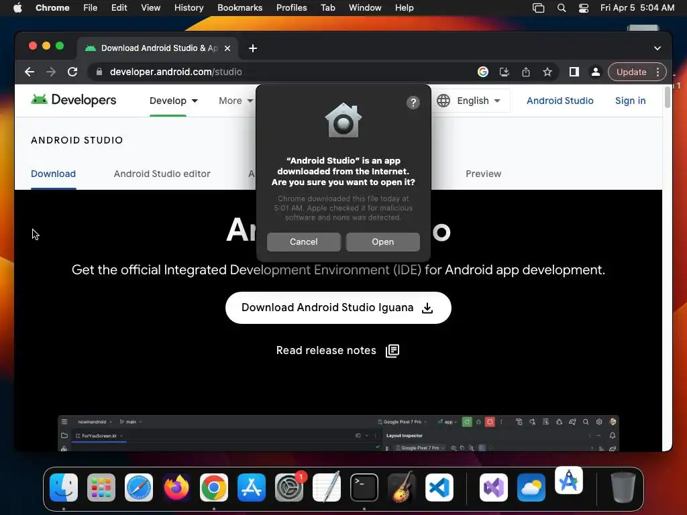Image resolution: width=687 pixels, height=515 pixels.
Task: Go forward in Chrome
Action: coord(51,72)
